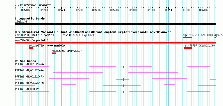
Task: Select the red loss bar under esv3892232
Action: click(x=24, y=37)
